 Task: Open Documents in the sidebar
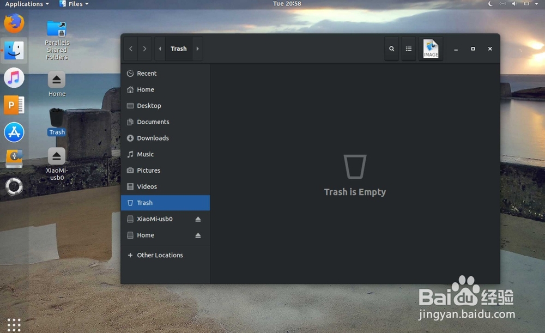click(x=166, y=122)
